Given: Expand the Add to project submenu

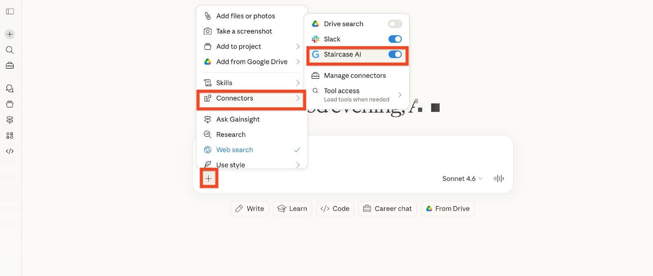Looking at the screenshot, I should click(x=298, y=47).
